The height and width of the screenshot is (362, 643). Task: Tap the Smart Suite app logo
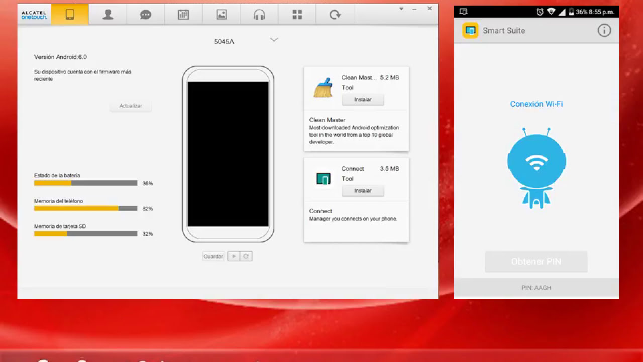470,30
